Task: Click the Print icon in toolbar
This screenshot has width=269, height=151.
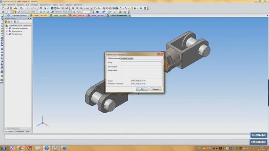Action: [x=16, y=8]
